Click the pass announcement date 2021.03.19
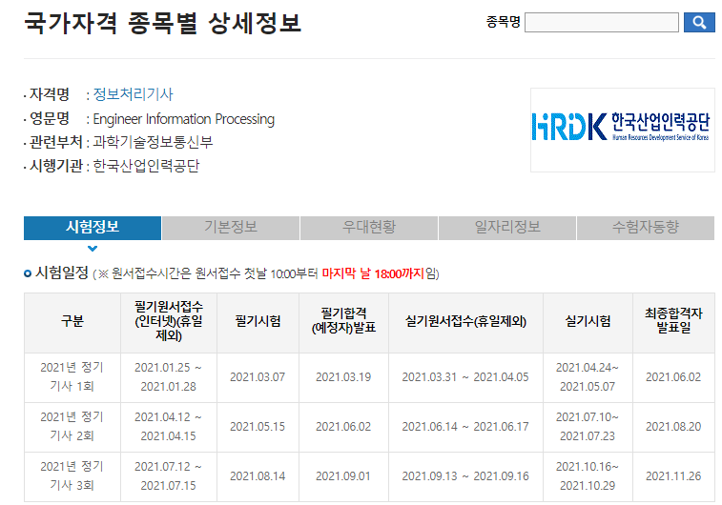The width and height of the screenshot is (722, 505). coord(343,377)
